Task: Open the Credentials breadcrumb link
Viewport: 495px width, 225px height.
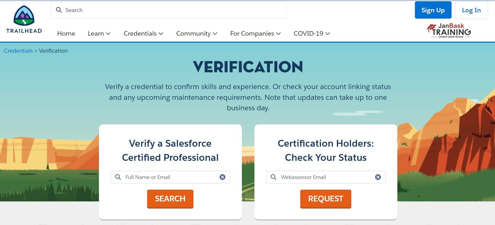Action: 18,51
